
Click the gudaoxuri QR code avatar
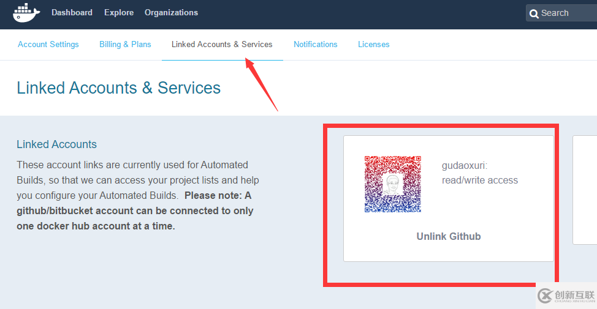coord(392,184)
